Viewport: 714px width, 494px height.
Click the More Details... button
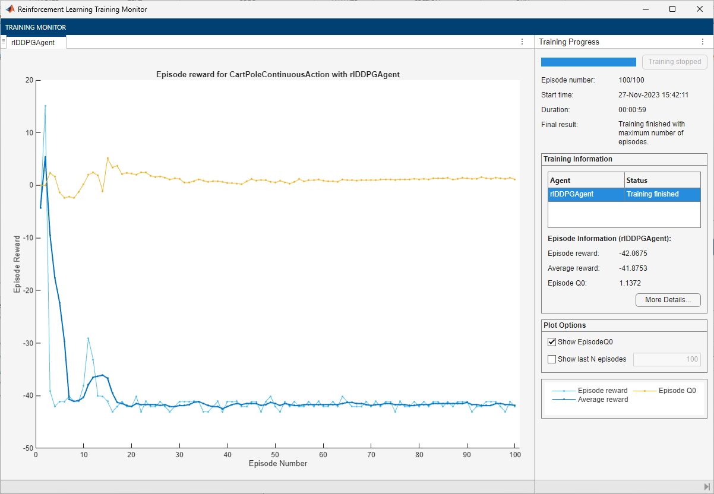tap(668, 300)
